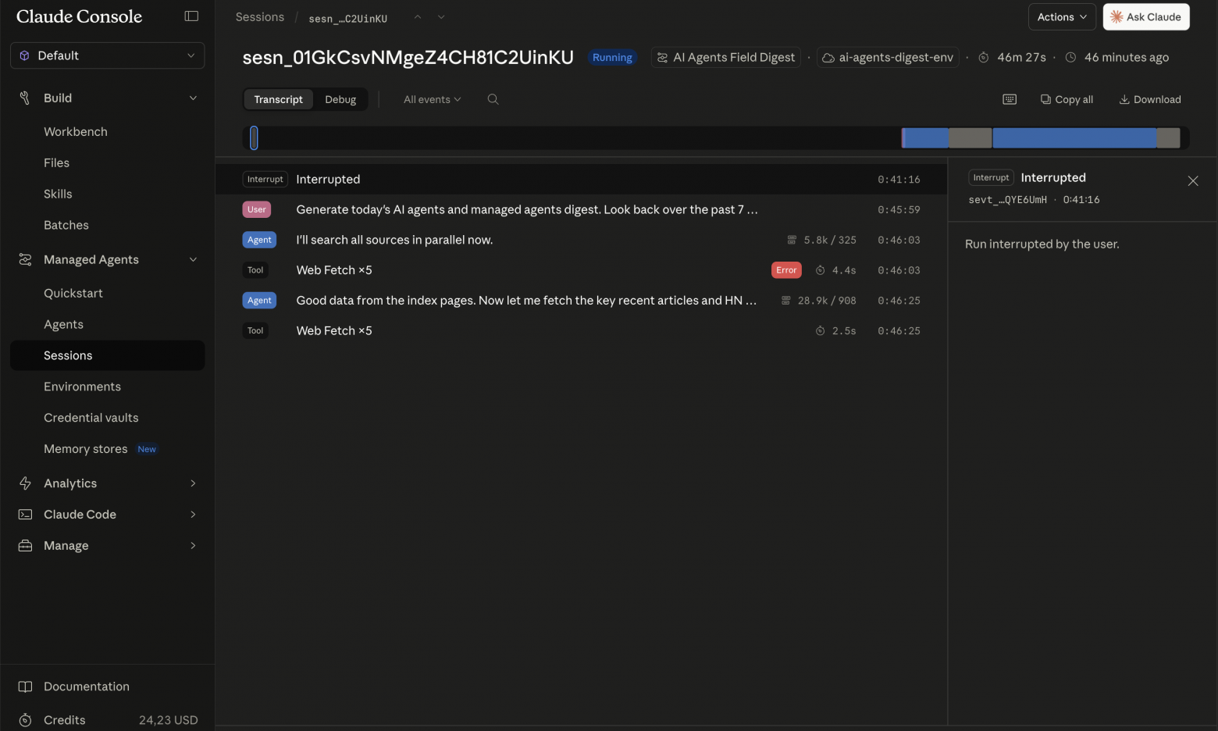The width and height of the screenshot is (1218, 731).
Task: Open Memory stores page
Action: [86, 449]
